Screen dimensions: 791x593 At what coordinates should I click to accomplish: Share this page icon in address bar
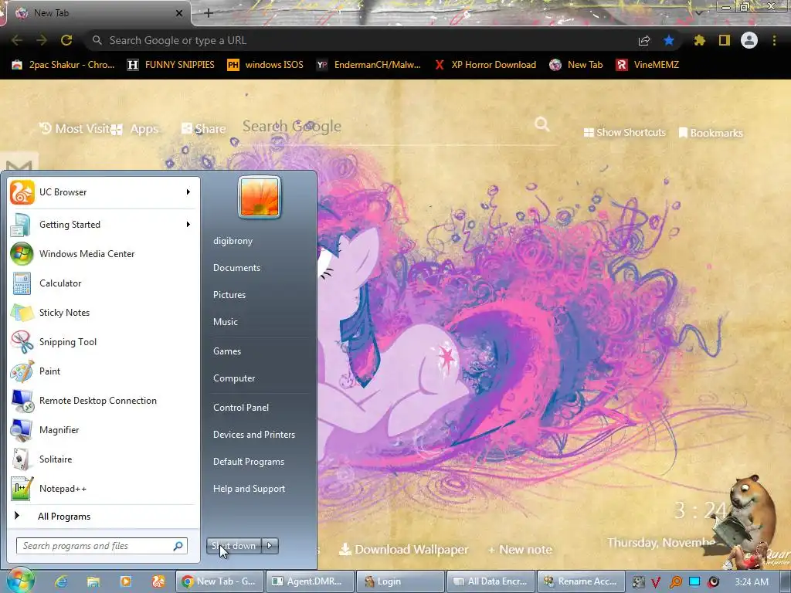pyautogui.click(x=644, y=40)
